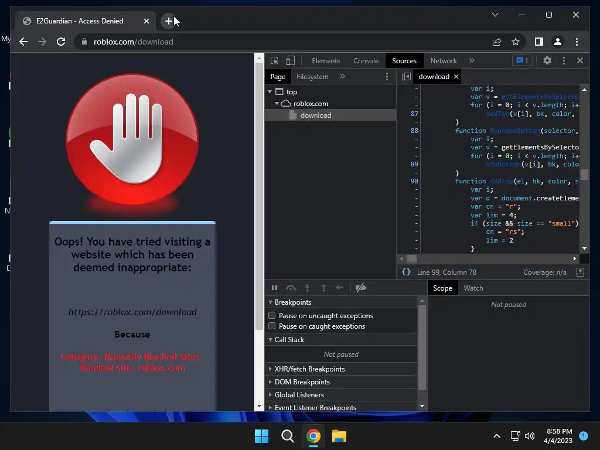Toggle Chrome side panel icon

tap(539, 42)
